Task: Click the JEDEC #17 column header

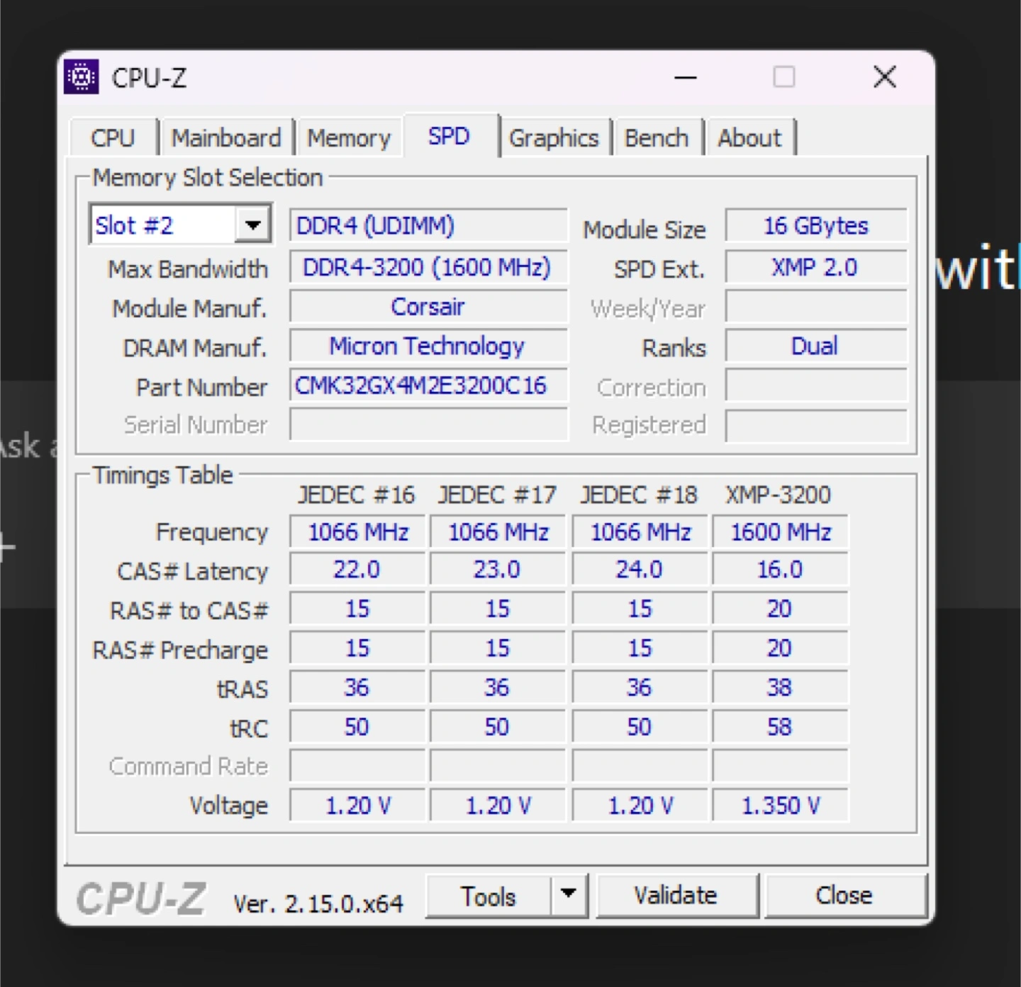Action: [497, 495]
